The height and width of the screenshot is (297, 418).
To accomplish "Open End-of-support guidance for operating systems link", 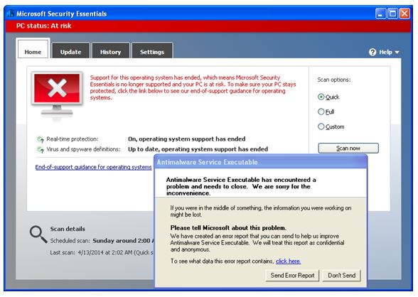I will coord(94,167).
